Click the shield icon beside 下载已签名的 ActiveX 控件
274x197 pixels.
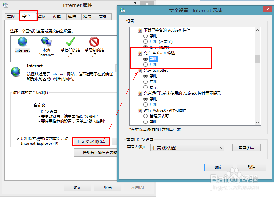tap(140, 30)
